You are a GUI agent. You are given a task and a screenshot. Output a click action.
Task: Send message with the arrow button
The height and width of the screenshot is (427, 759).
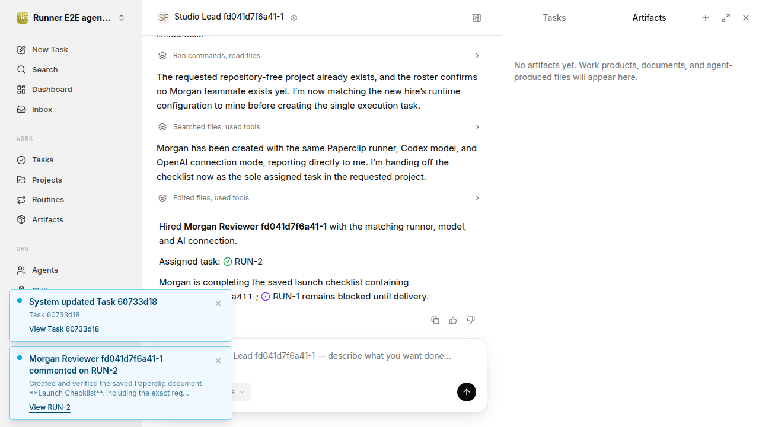pyautogui.click(x=467, y=392)
